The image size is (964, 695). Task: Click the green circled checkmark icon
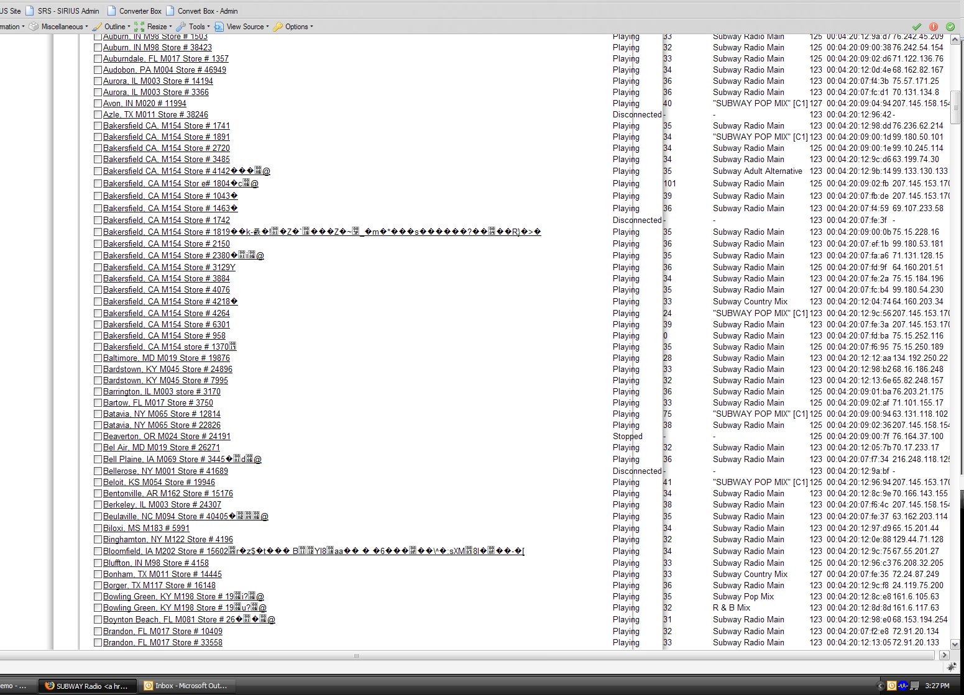point(950,27)
